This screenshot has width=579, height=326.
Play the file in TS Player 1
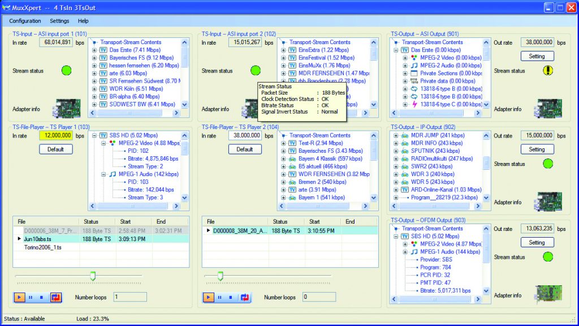coord(20,297)
